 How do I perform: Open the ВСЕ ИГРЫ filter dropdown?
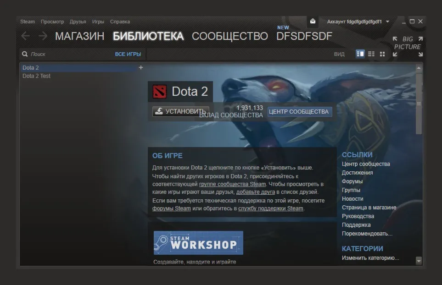(128, 54)
